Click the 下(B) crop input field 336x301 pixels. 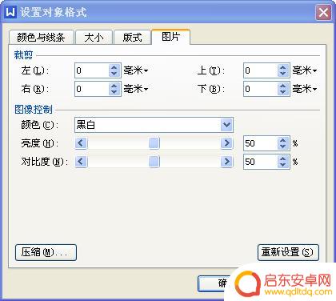point(261,89)
